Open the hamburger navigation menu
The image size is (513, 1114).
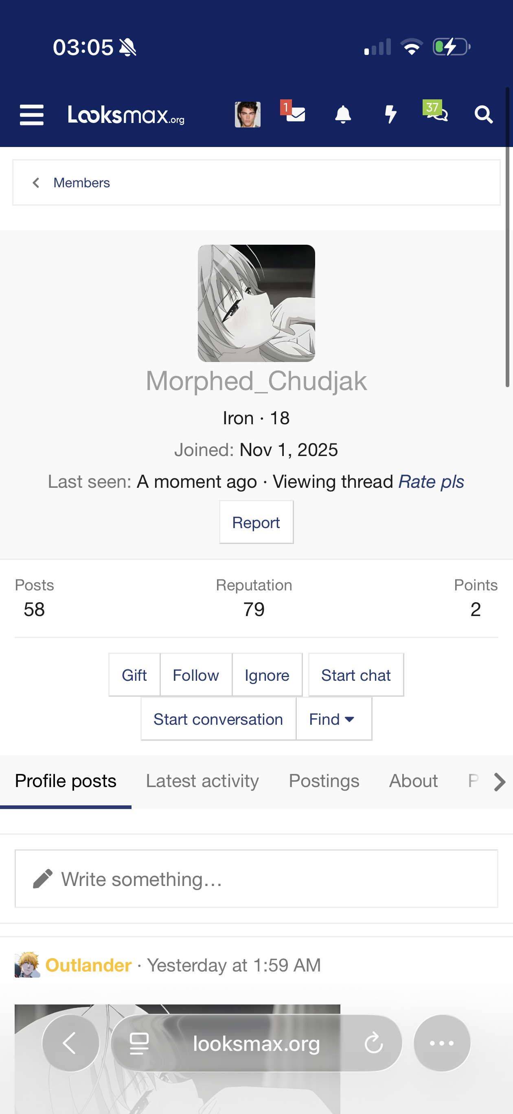pyautogui.click(x=32, y=115)
